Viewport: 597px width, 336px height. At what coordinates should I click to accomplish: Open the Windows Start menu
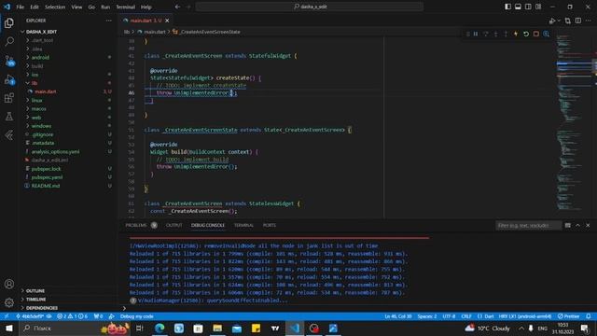click(9, 328)
